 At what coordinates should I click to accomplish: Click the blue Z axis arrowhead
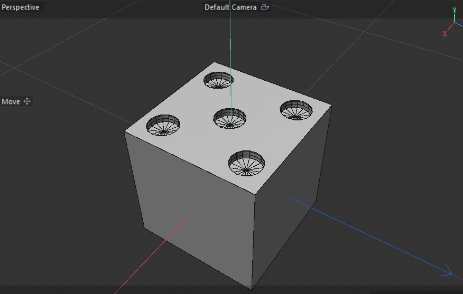(x=448, y=272)
